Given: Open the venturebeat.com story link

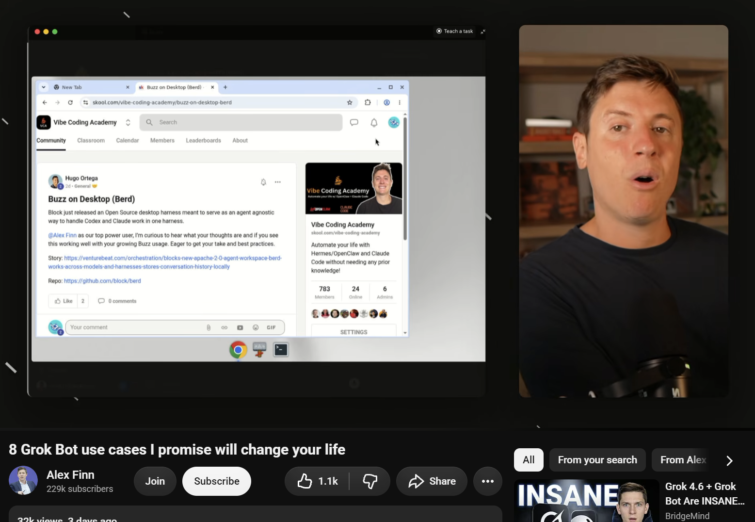Looking at the screenshot, I should (x=165, y=262).
